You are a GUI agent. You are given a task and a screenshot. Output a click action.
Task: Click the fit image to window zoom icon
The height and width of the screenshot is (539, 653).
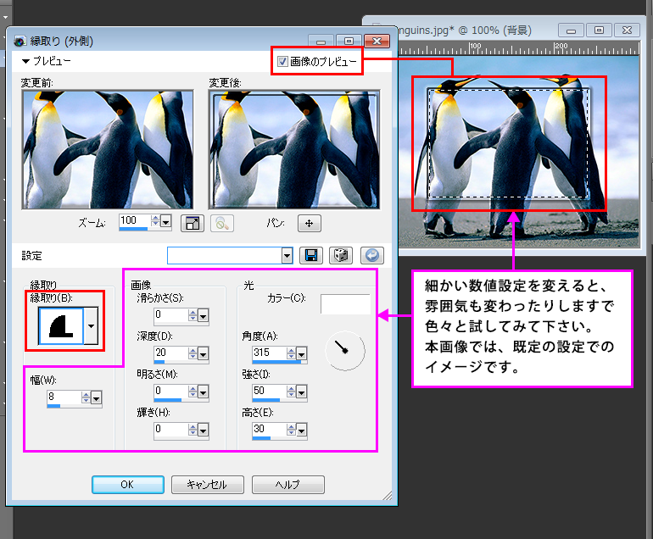(x=193, y=223)
